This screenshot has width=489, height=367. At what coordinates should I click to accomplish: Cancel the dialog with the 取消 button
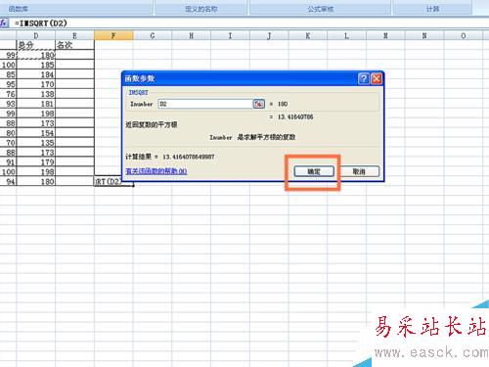tap(359, 171)
